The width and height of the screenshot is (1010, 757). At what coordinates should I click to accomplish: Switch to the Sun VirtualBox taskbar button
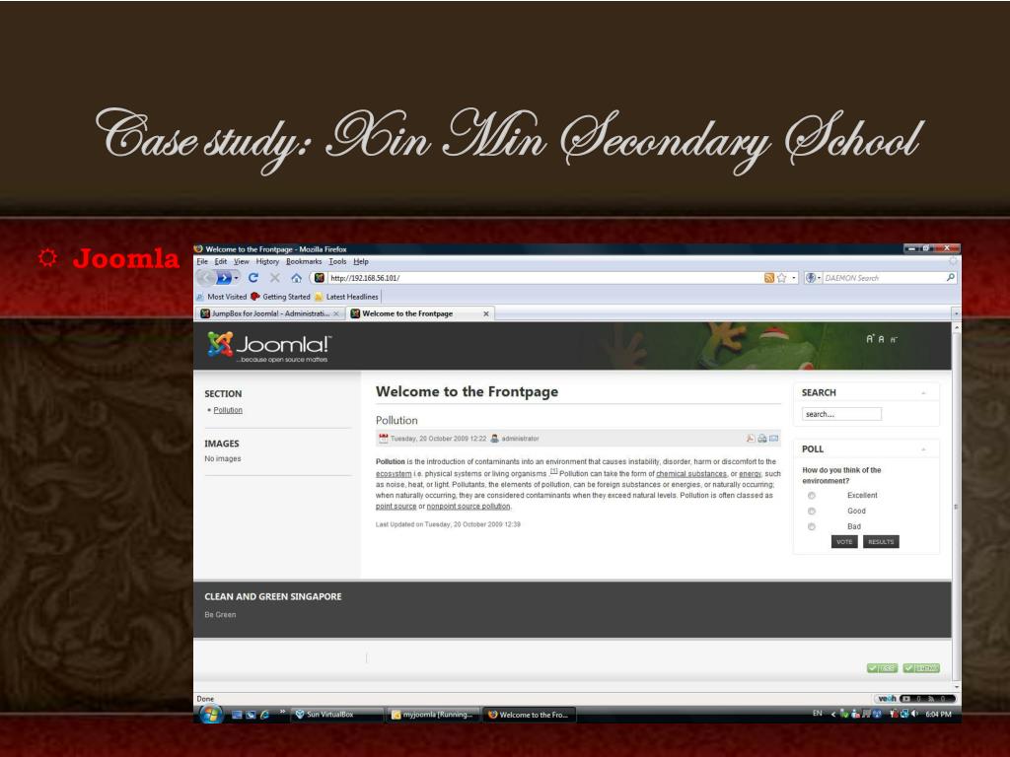336,715
